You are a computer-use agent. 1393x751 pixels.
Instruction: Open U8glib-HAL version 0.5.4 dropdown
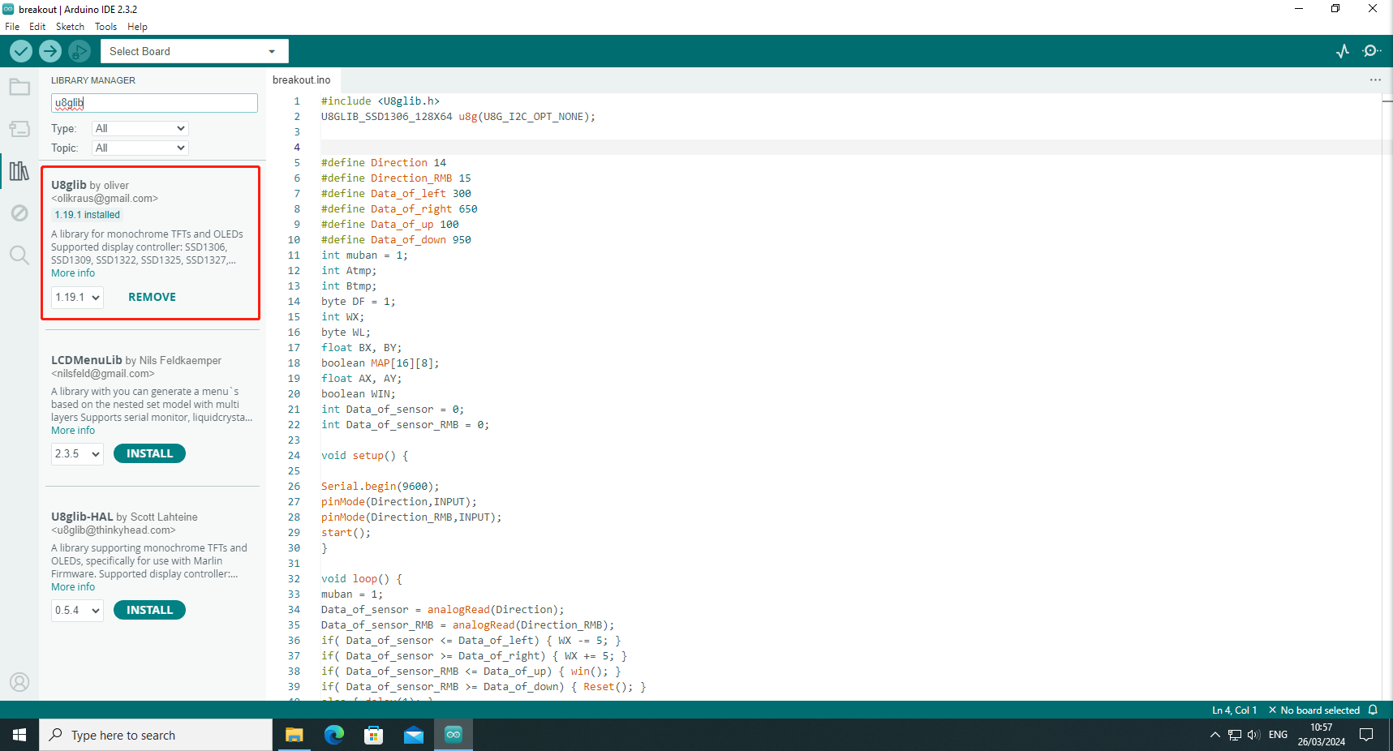click(x=77, y=610)
